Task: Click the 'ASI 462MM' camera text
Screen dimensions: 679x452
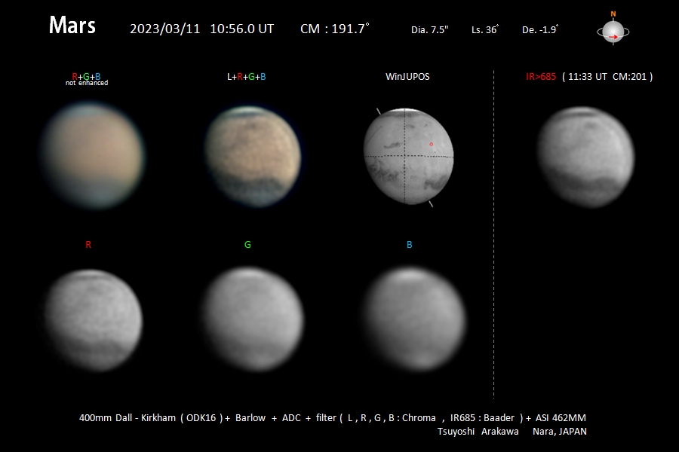Action: point(561,418)
